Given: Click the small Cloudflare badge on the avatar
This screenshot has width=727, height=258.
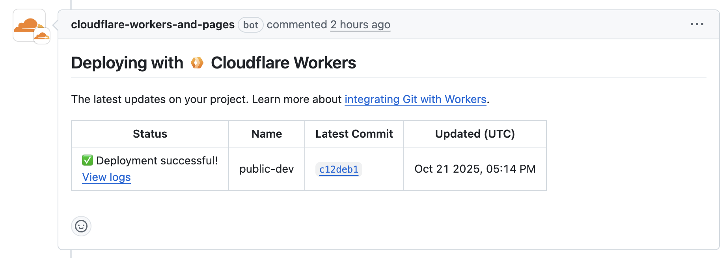Looking at the screenshot, I should pos(42,36).
